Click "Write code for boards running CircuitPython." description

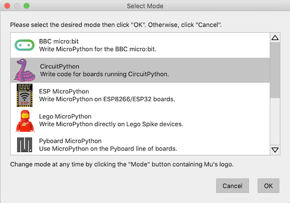click(104, 74)
